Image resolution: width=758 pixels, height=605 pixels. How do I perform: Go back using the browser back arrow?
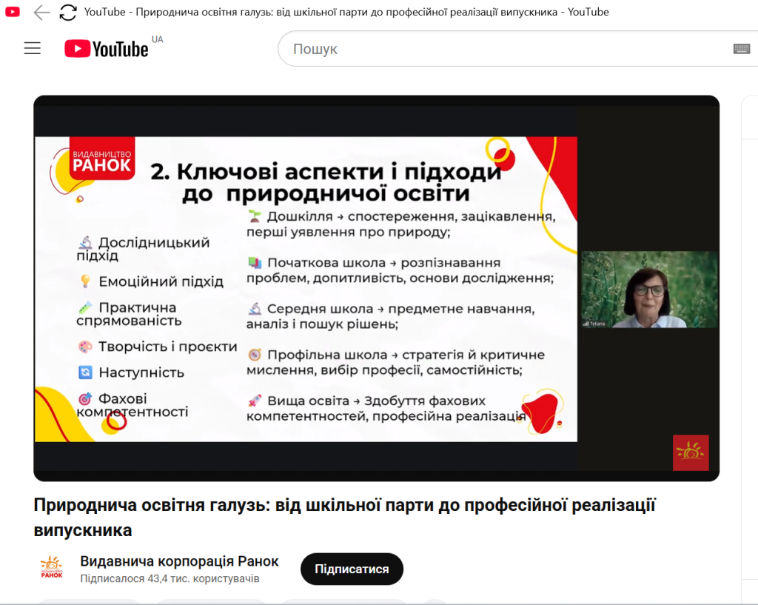tap(42, 12)
